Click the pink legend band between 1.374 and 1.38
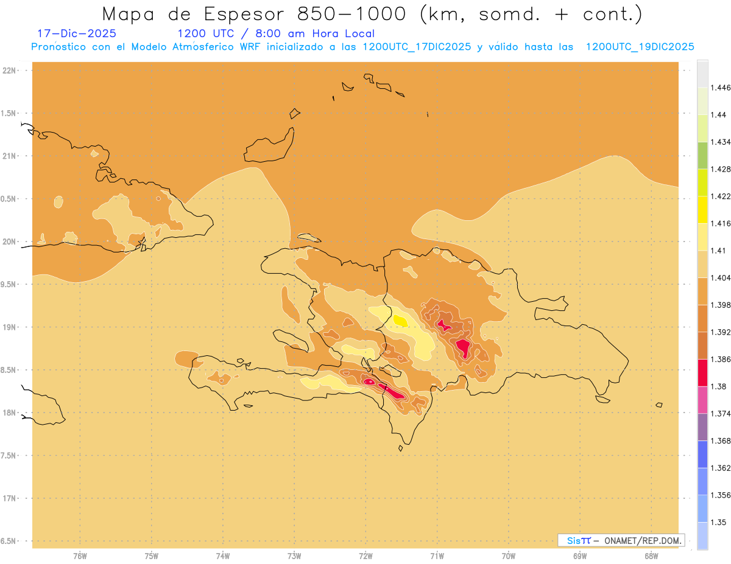This screenshot has height=564, width=731. [x=702, y=399]
